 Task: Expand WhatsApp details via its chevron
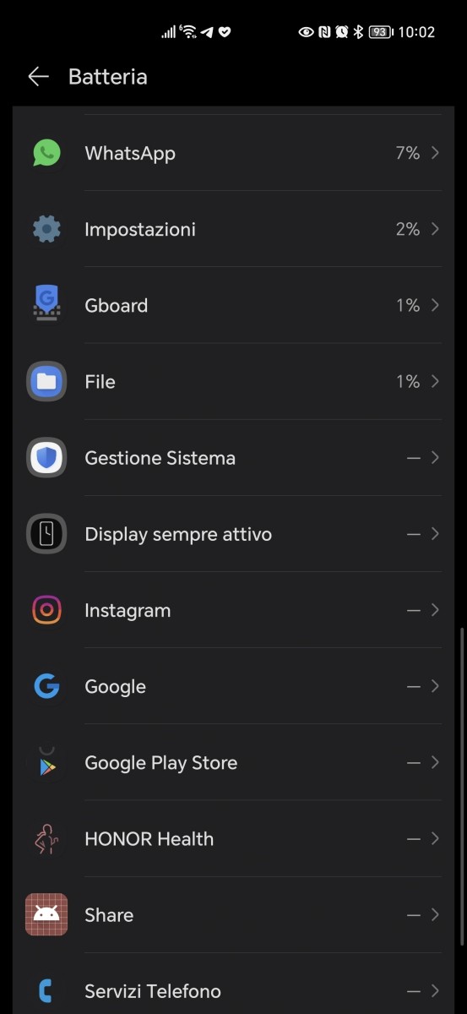pyautogui.click(x=435, y=153)
